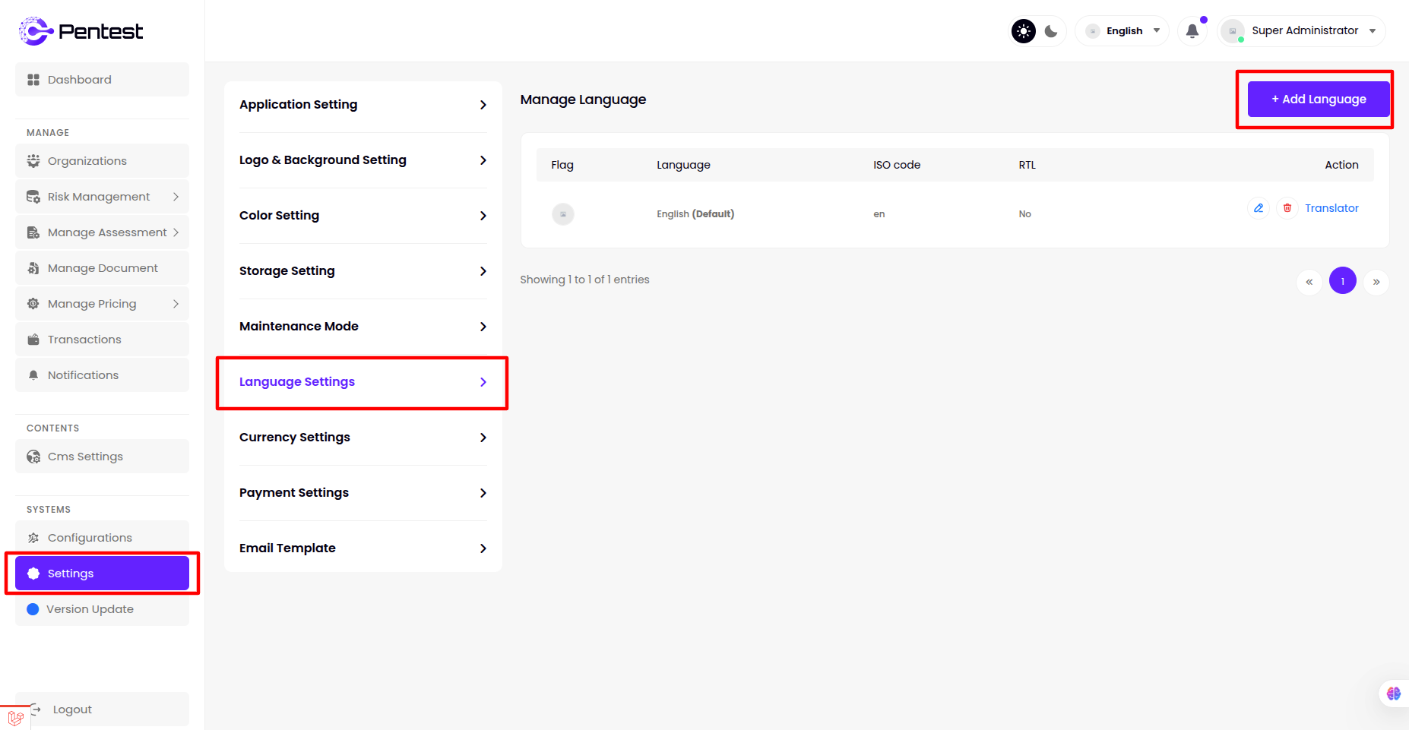Click the Pentest logo
This screenshot has height=730, width=1409.
pyautogui.click(x=81, y=31)
